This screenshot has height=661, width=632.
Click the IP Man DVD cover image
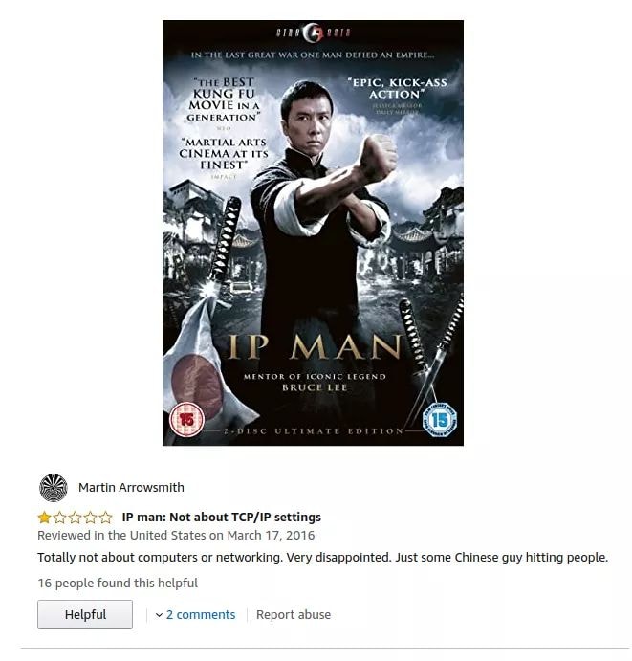[313, 232]
